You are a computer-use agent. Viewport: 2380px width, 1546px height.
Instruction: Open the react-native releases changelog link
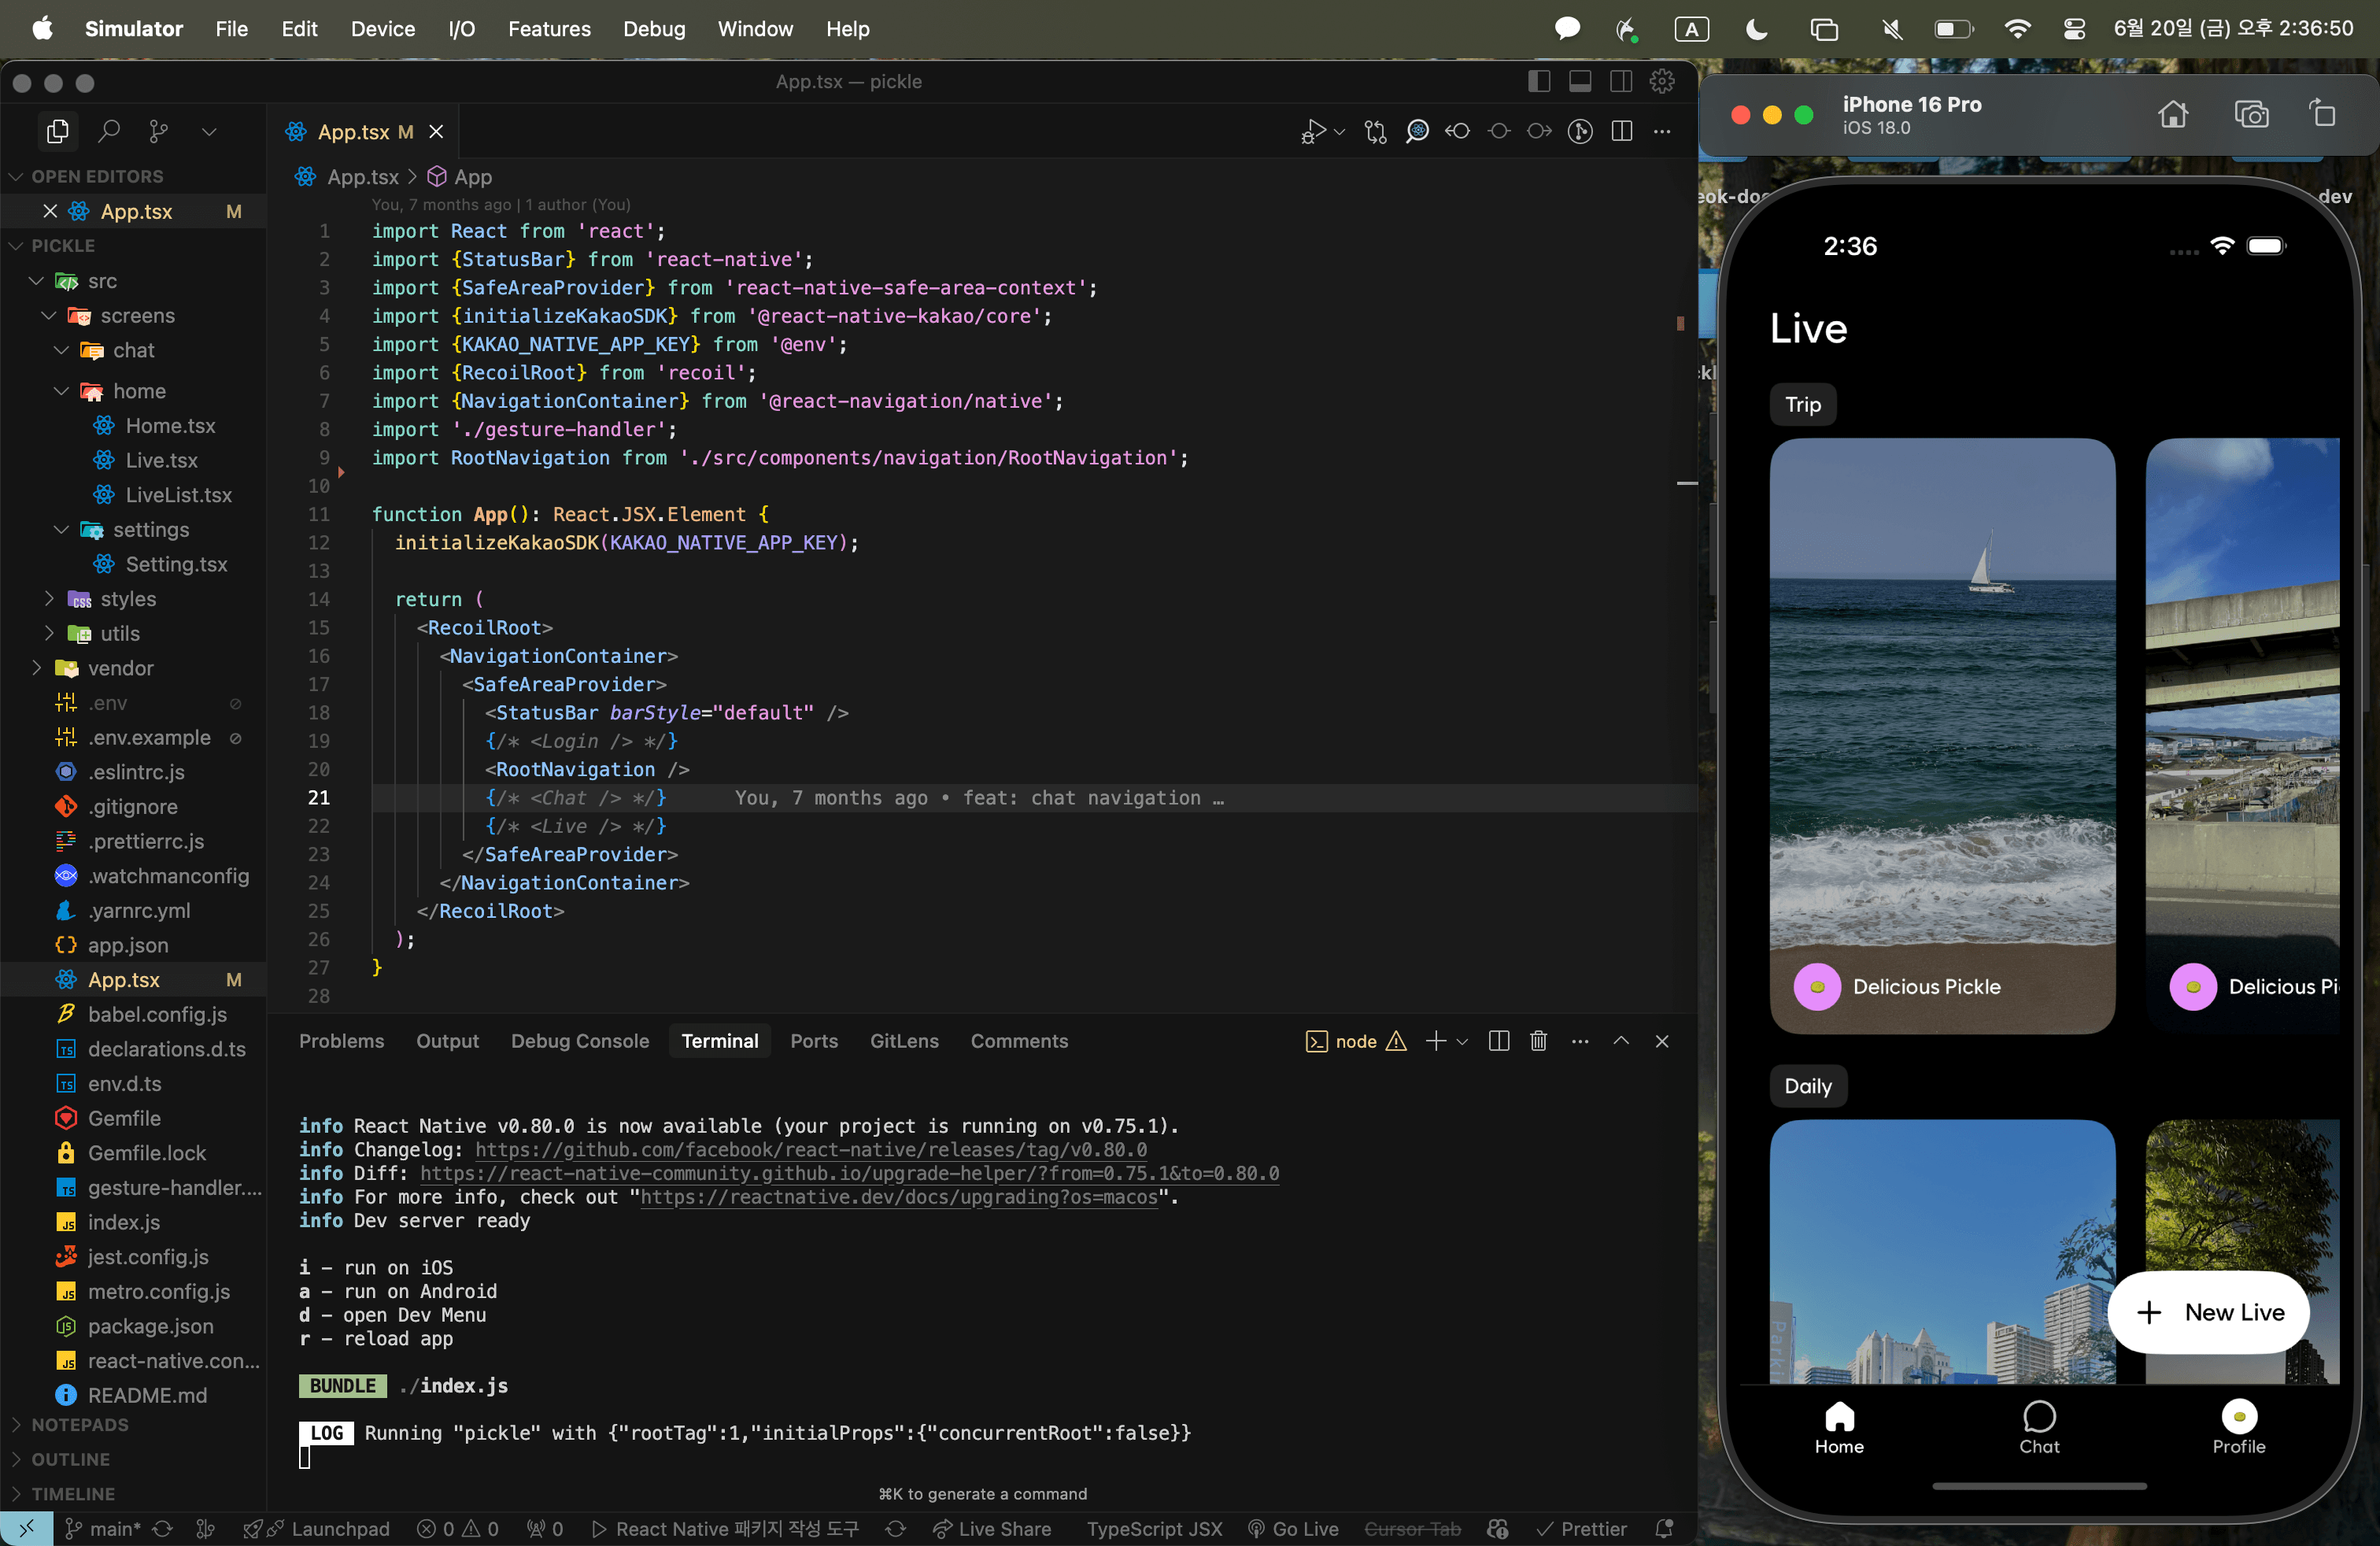[x=811, y=1149]
